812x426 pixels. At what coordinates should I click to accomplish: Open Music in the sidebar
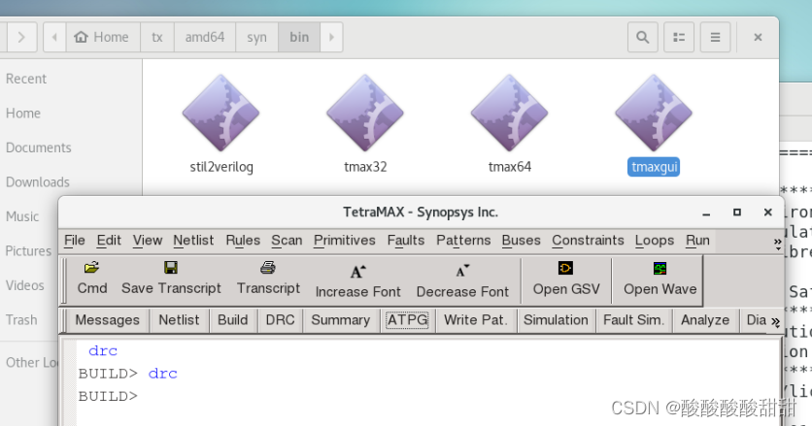pyautogui.click(x=22, y=216)
